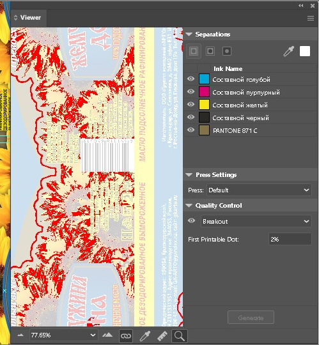Screen dimensions: 319x345
Task: Collapse the Quality Control section
Action: pos(189,206)
